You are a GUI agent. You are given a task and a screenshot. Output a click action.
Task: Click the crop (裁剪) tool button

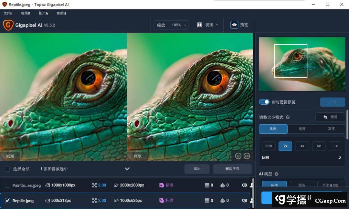pyautogui.click(x=330, y=117)
